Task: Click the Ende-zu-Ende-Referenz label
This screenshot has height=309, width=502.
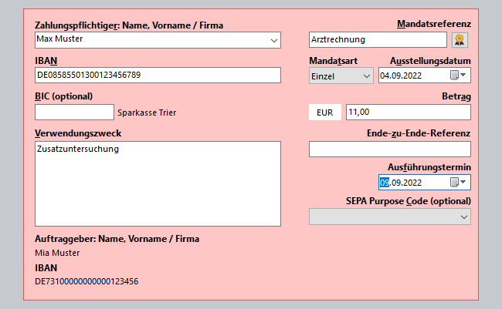Action: pos(419,133)
